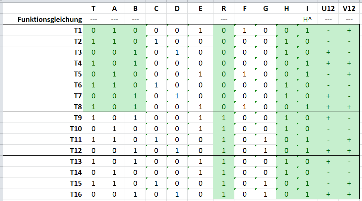Screen dimensions: 362x201
Task: Click the T9 row label
Action: coord(78,118)
